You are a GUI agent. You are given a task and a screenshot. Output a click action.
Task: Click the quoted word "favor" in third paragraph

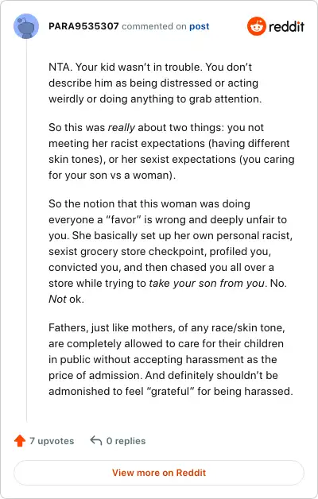pyautogui.click(x=123, y=219)
